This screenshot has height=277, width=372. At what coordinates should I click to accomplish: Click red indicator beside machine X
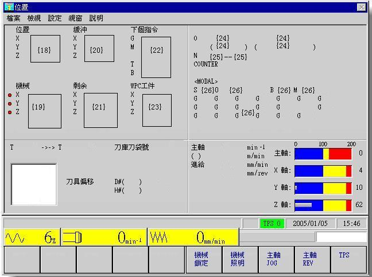coord(10,95)
